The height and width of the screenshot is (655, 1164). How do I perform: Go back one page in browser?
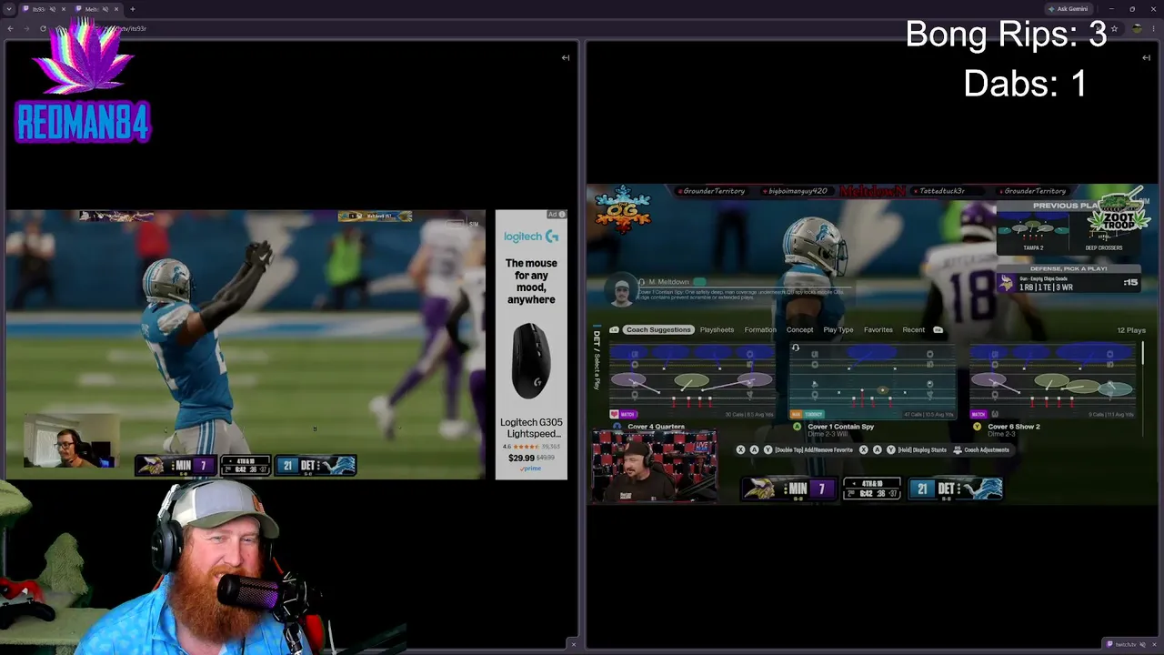click(10, 28)
